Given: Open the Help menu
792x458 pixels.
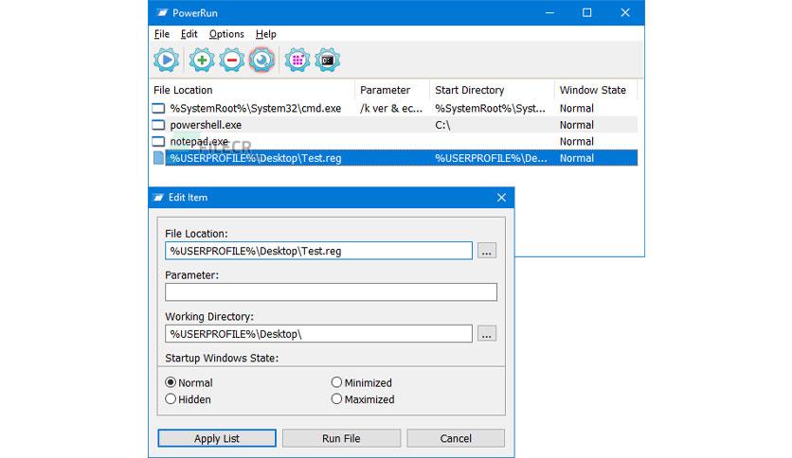Looking at the screenshot, I should point(265,34).
